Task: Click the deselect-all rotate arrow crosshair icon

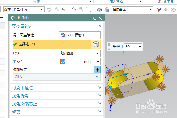Action: click(74, 9)
